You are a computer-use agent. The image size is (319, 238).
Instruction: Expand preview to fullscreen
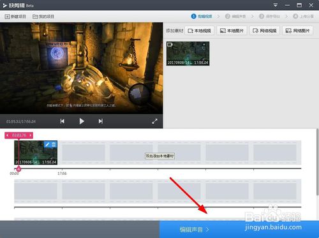pyautogui.click(x=155, y=121)
